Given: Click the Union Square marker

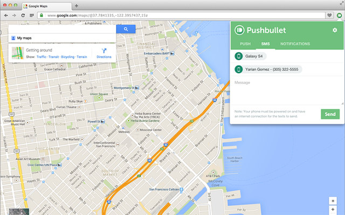Looking at the screenshot, I should 99,98.
